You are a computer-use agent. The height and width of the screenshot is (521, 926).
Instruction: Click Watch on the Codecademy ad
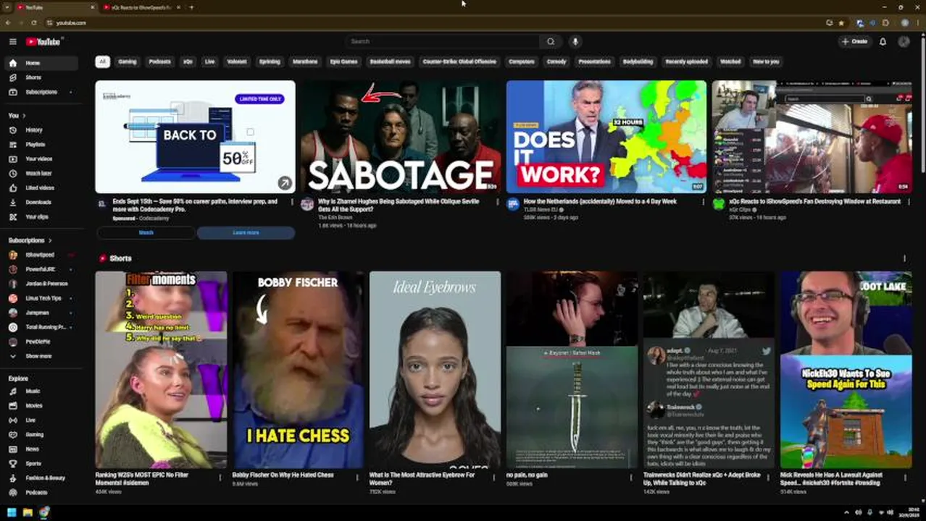[x=146, y=232]
